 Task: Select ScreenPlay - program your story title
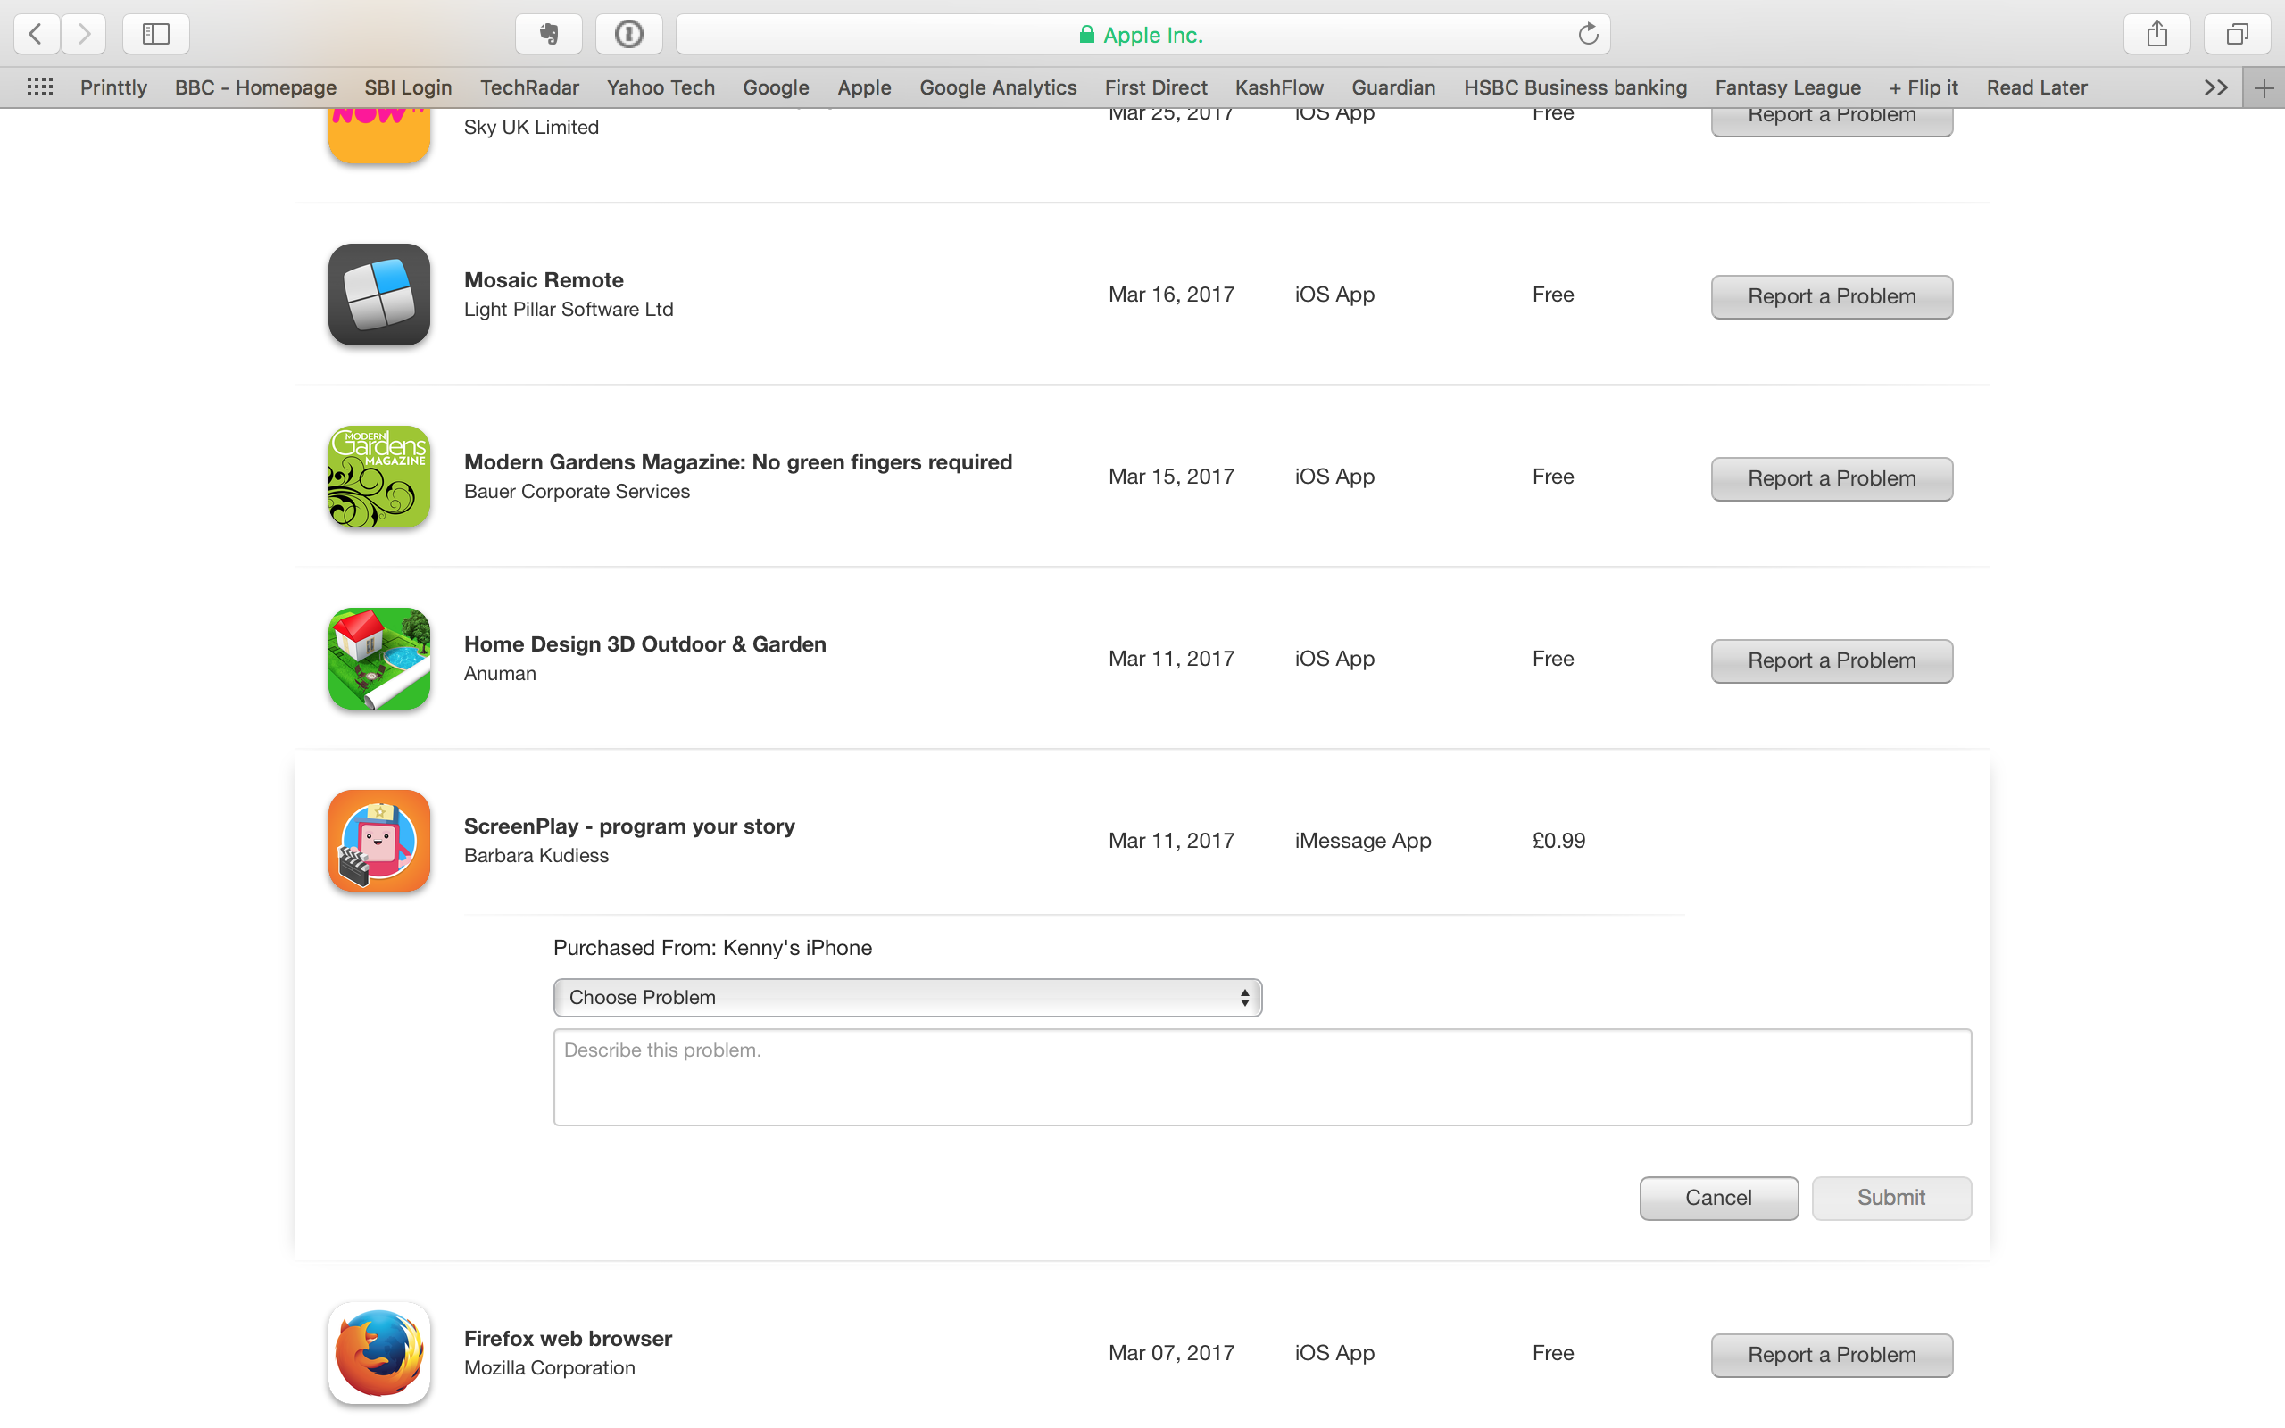click(629, 826)
